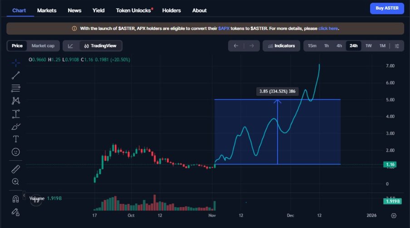This screenshot has height=228, width=410.
Task: Open the Fibonacci retracement lines tool
Action: [16, 88]
